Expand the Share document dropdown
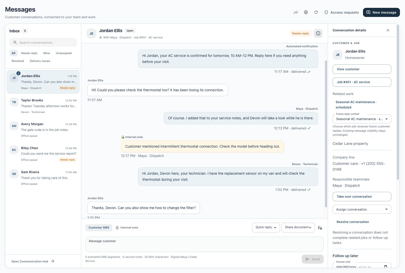This screenshot has width=405, height=273. tap(298, 227)
